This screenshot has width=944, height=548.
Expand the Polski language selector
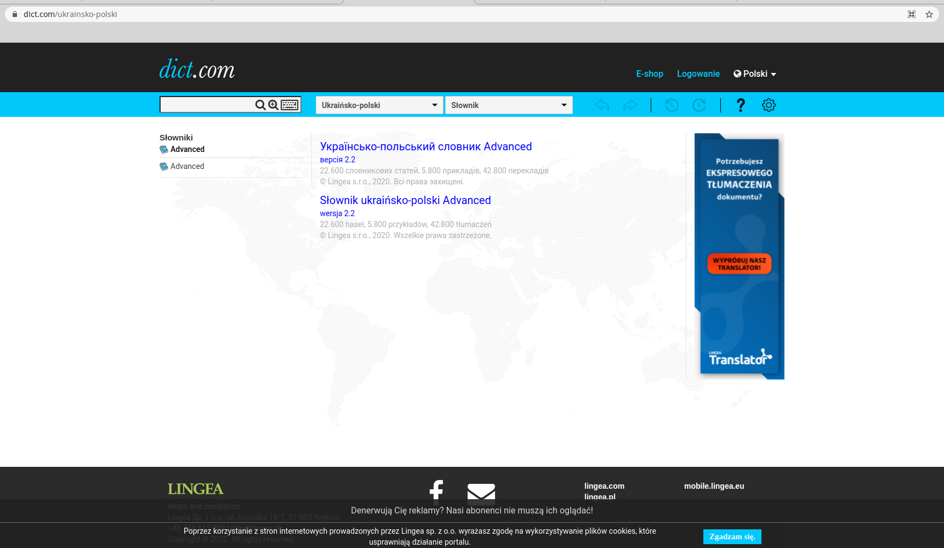point(755,74)
